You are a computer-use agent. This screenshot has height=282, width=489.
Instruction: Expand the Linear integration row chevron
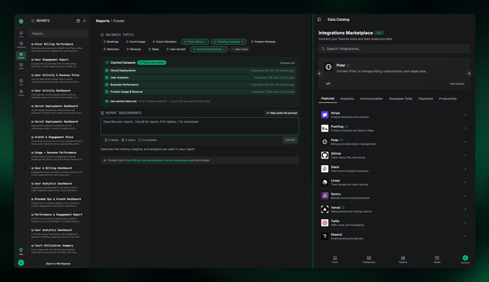click(465, 182)
